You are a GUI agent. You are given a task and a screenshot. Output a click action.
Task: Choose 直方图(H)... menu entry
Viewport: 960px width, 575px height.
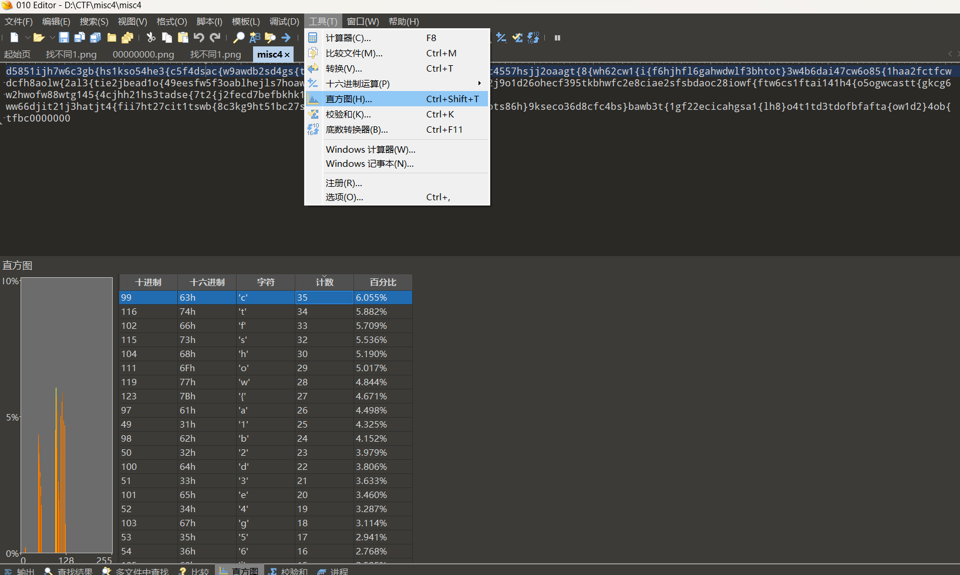click(x=397, y=99)
